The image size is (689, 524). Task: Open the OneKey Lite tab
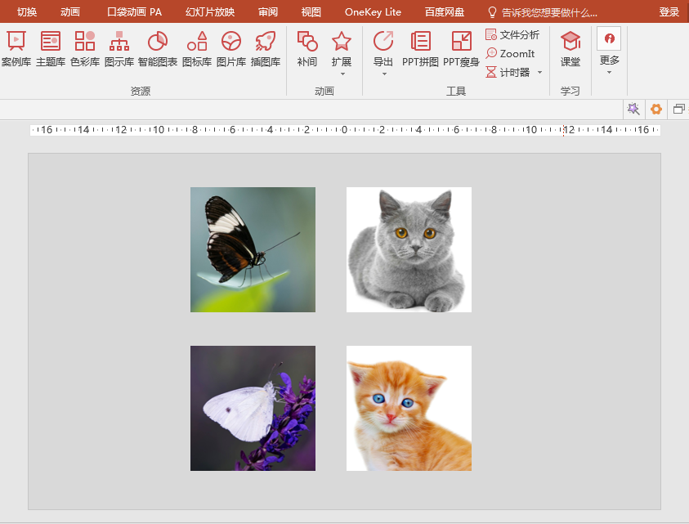pyautogui.click(x=373, y=12)
